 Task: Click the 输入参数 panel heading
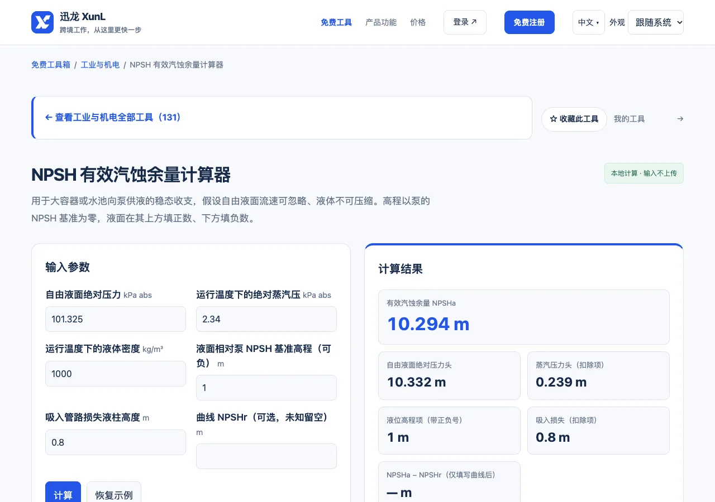point(68,267)
